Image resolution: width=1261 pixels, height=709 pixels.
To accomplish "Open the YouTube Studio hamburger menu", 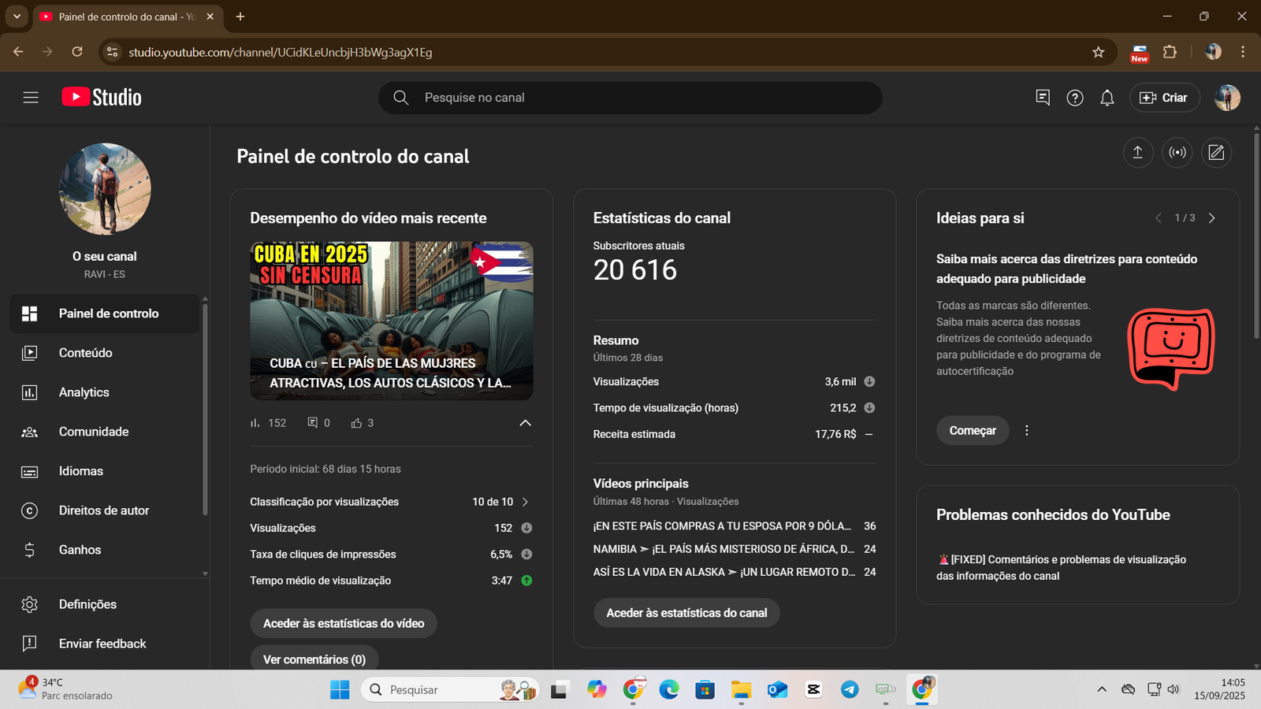I will [31, 98].
